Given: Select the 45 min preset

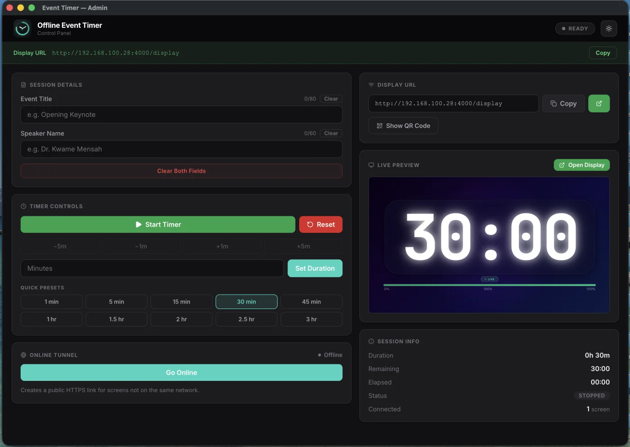Looking at the screenshot, I should click(x=311, y=302).
